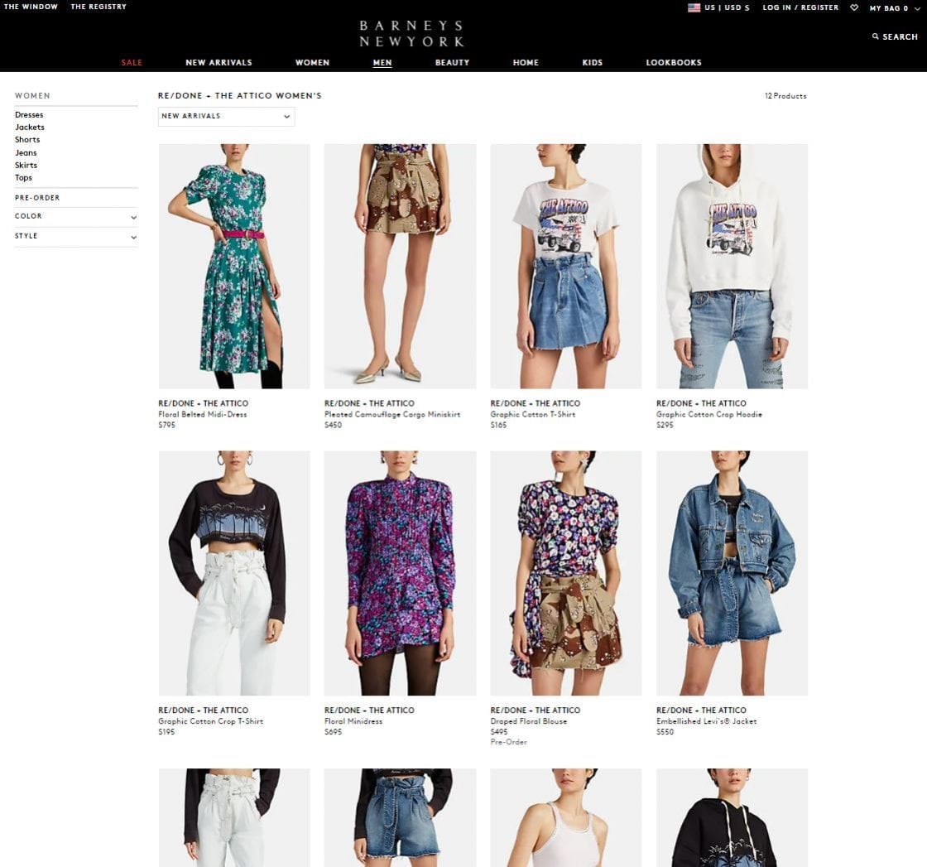Screen dimensions: 927x867
Task: Filter by Skirts category
Action: pos(26,165)
